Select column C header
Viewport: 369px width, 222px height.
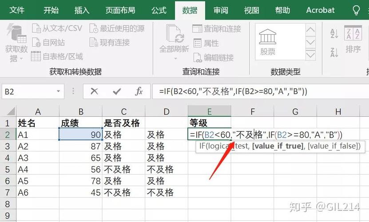pyautogui.click(x=124, y=111)
